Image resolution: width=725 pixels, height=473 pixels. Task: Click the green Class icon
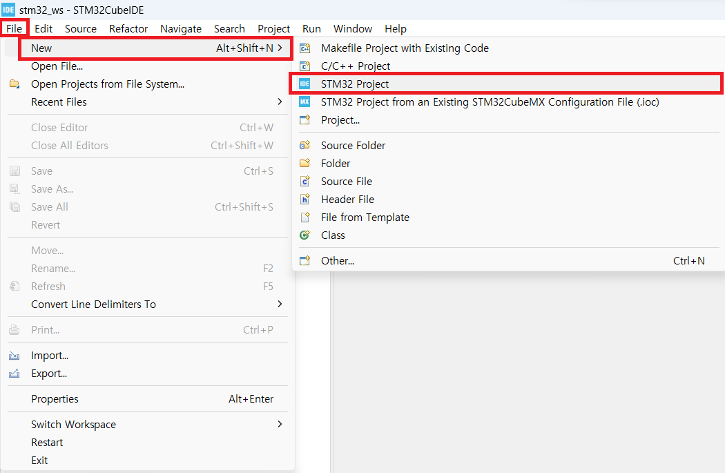[x=304, y=235]
